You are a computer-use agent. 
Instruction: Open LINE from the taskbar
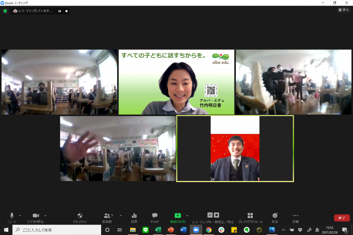tap(145, 230)
